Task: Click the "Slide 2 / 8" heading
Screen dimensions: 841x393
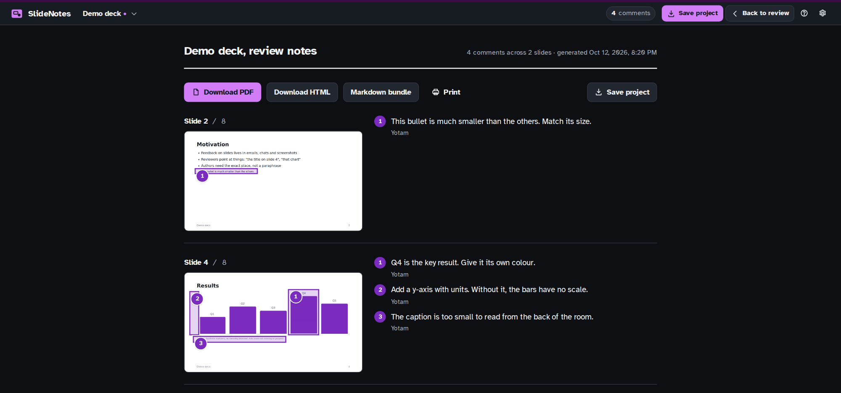Action: coord(205,121)
